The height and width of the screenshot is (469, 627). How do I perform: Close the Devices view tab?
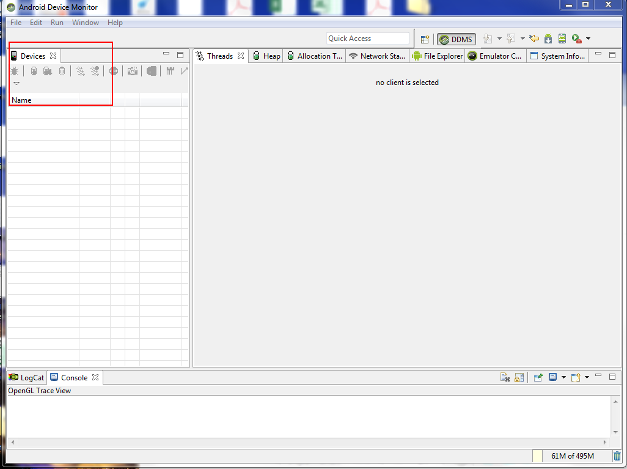(53, 56)
